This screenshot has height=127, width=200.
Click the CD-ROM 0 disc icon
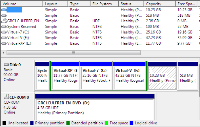click(6, 97)
